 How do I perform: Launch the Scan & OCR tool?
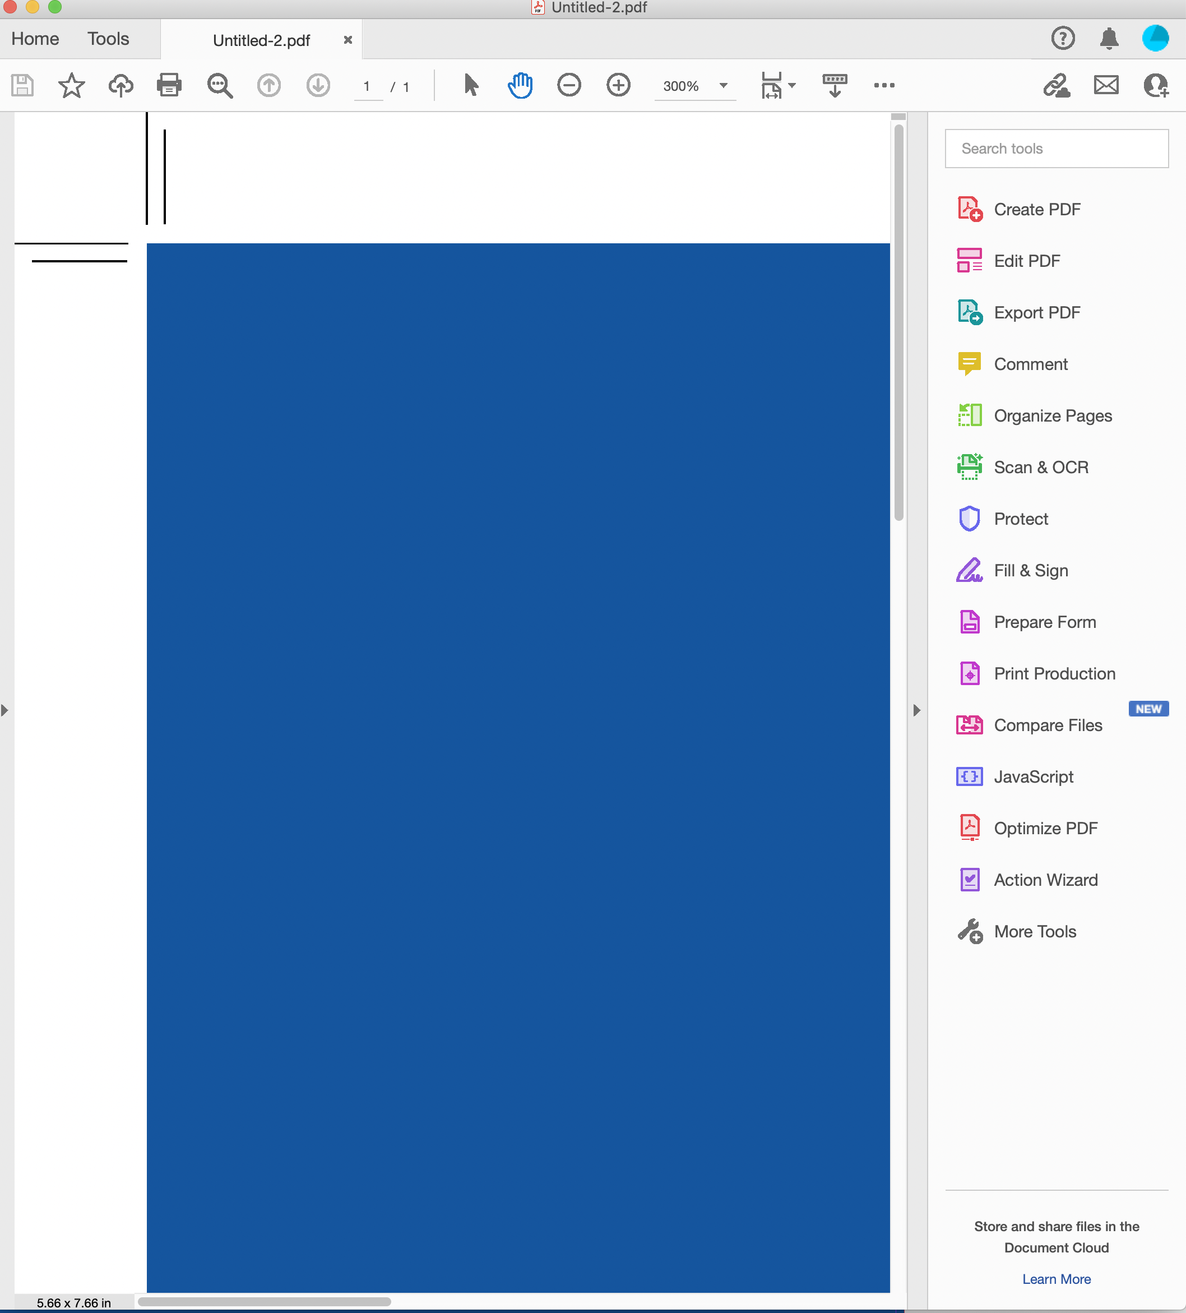[x=1040, y=467]
